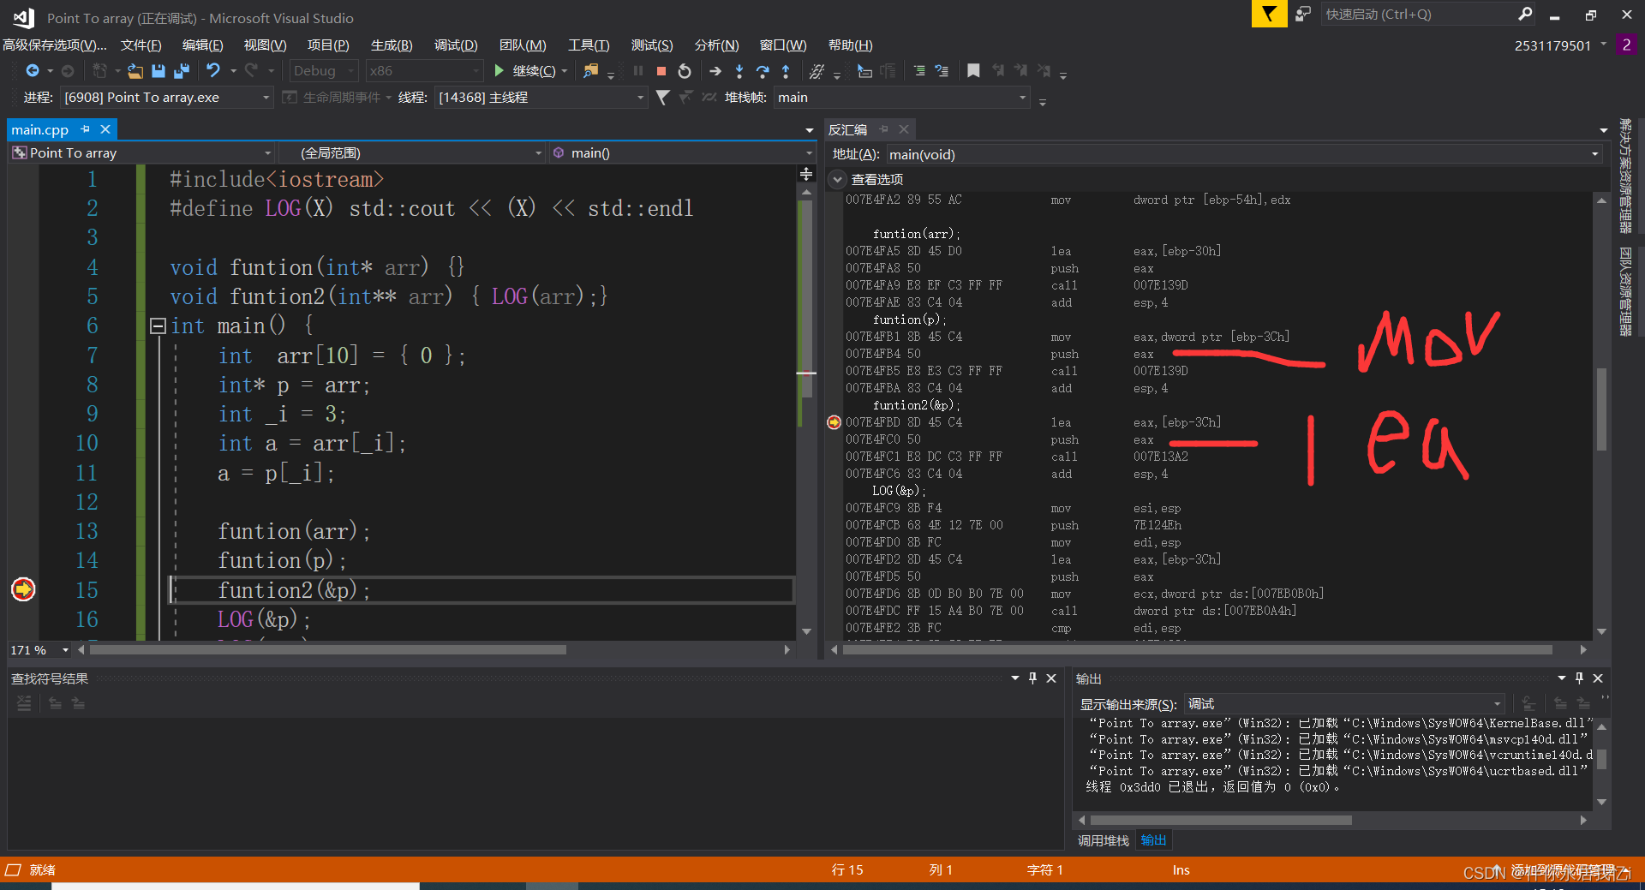Image resolution: width=1645 pixels, height=890 pixels.
Task: Pin the 查找符号结果 panel
Action: point(1033,678)
